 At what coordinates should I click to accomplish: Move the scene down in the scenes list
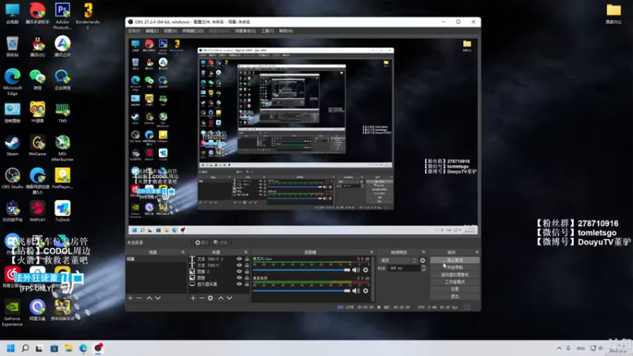[x=157, y=298]
